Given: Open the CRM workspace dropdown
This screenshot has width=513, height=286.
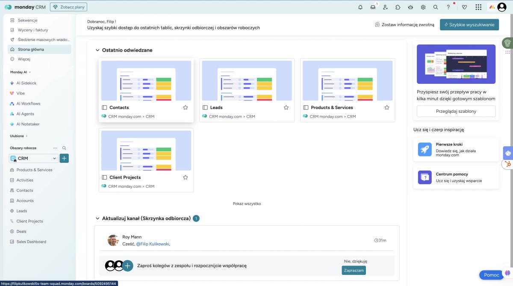Looking at the screenshot, I should 33,158.
